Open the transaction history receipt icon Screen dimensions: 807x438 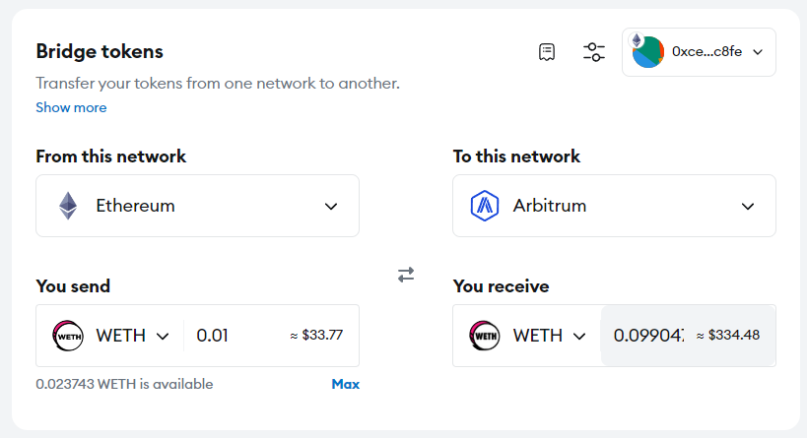click(547, 52)
